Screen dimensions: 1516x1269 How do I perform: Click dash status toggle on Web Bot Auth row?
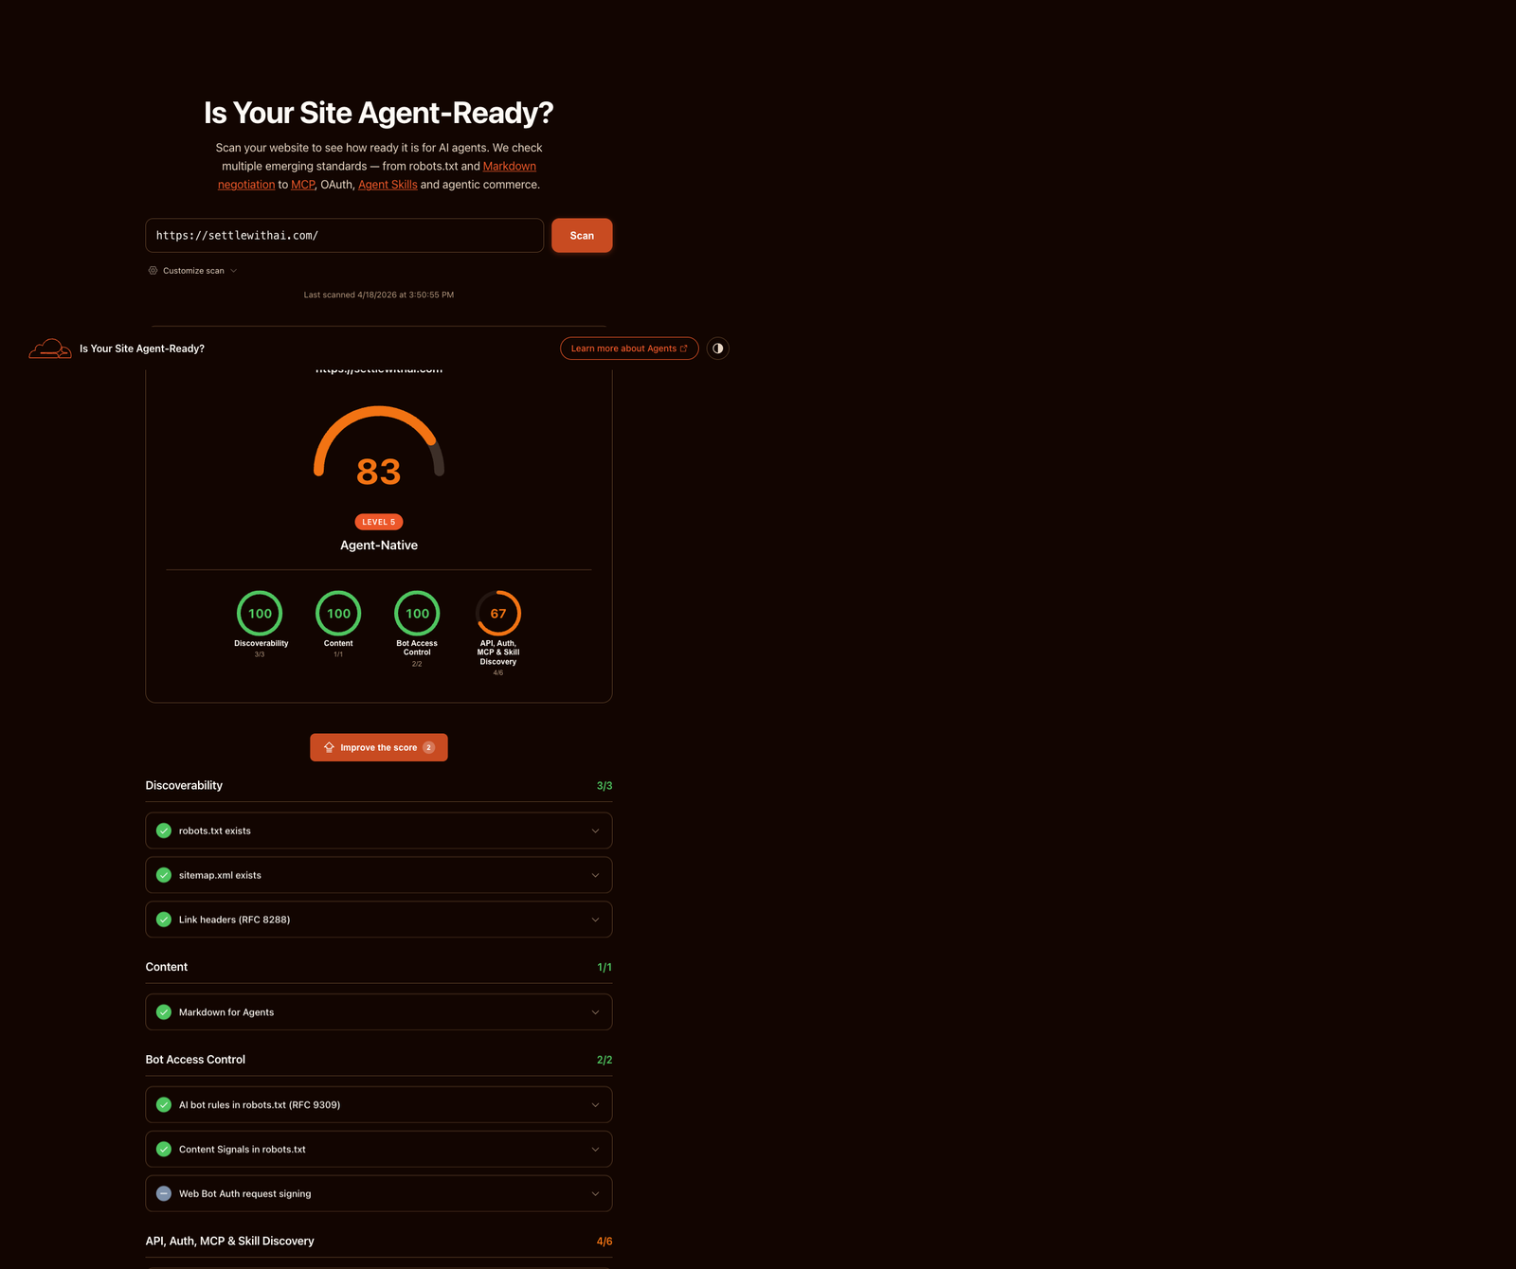coord(163,1193)
